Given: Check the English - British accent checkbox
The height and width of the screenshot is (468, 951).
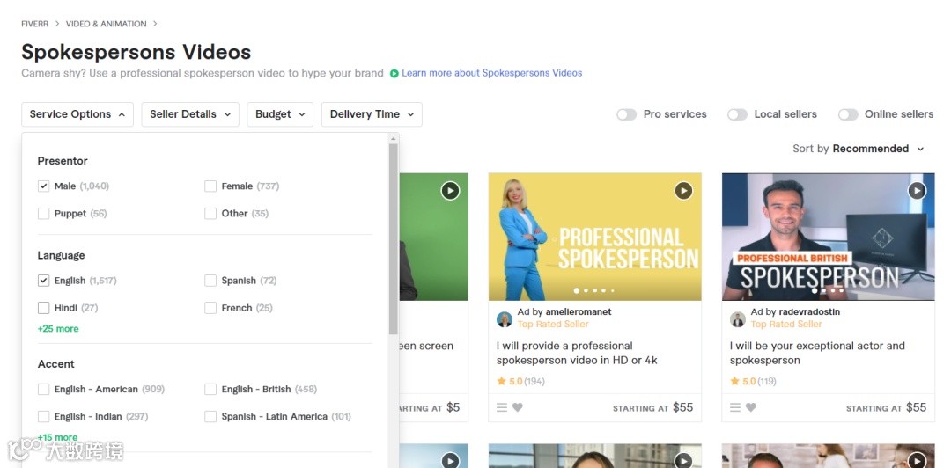Looking at the screenshot, I should tap(210, 389).
